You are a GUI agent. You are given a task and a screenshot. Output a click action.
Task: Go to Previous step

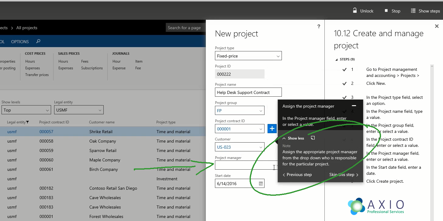297,174
